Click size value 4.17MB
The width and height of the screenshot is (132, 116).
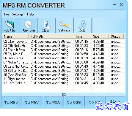(x=98, y=79)
